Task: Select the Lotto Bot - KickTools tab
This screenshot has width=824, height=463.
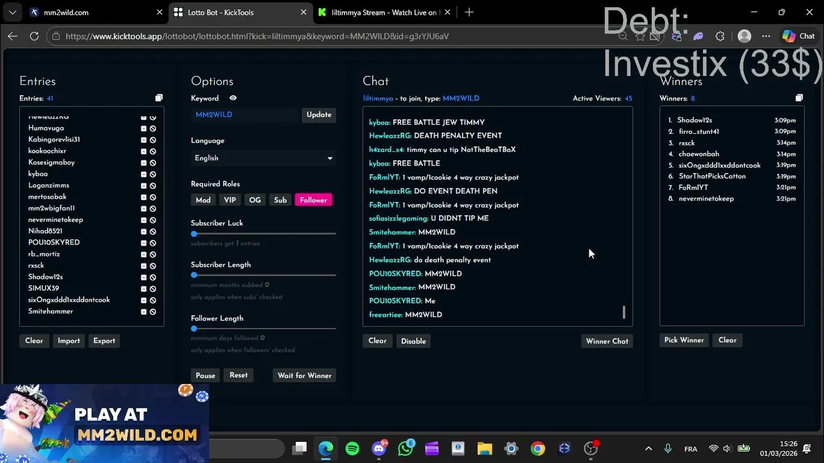Action: coord(240,12)
